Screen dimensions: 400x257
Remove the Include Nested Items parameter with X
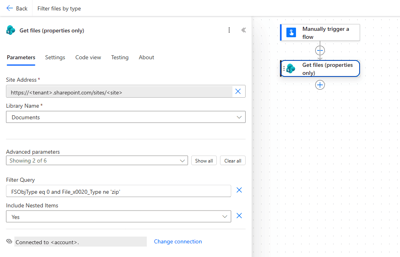coord(239,216)
